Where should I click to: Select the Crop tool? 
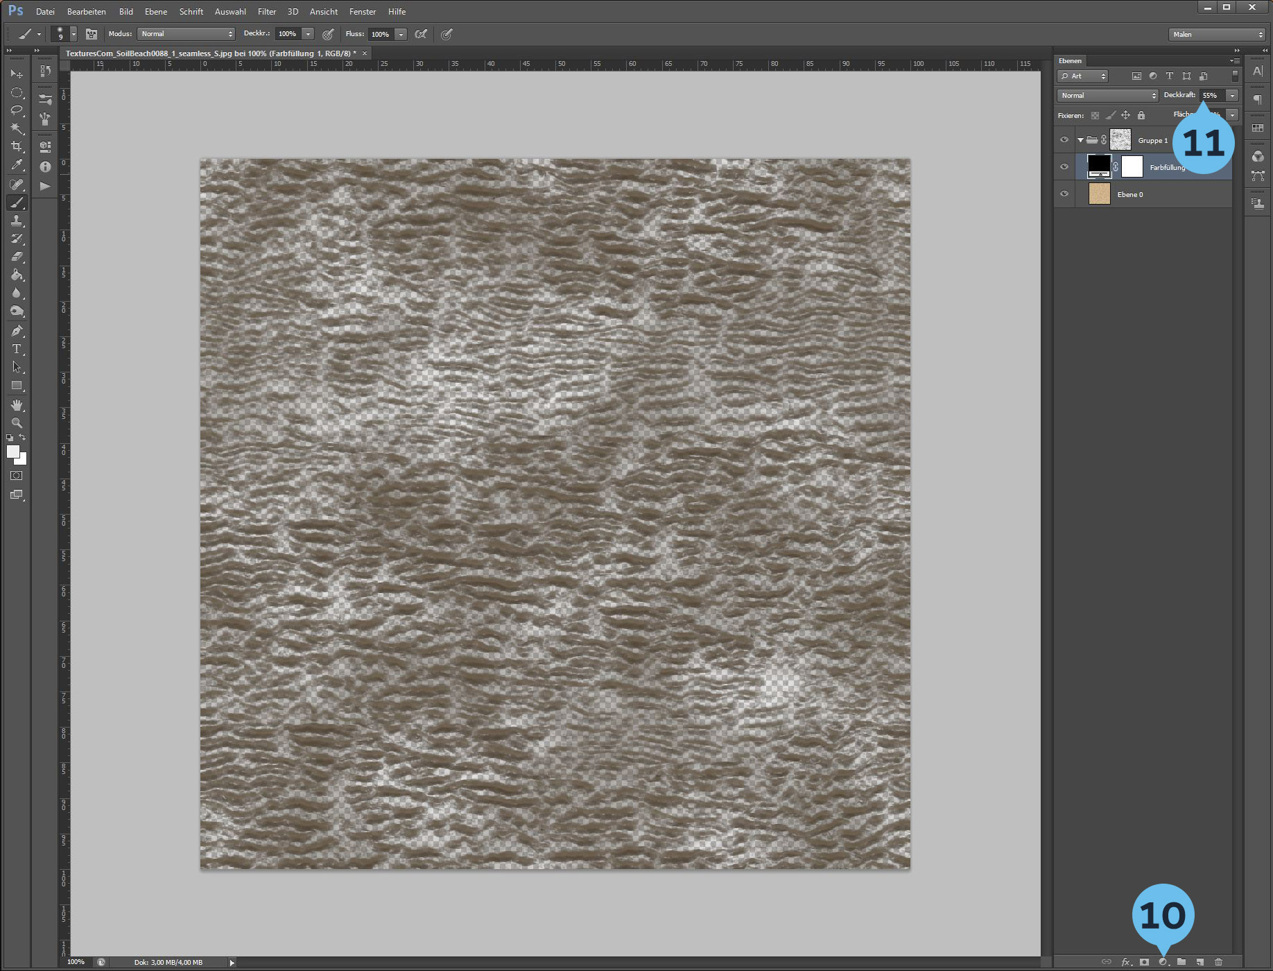click(17, 146)
